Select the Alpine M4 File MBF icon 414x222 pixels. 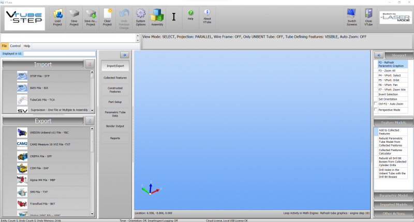22,180
